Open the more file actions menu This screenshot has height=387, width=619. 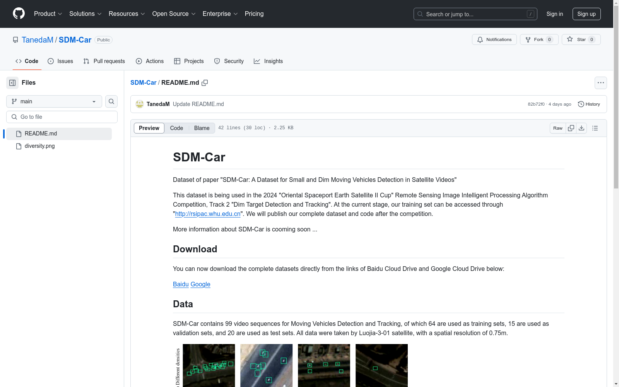(x=600, y=83)
